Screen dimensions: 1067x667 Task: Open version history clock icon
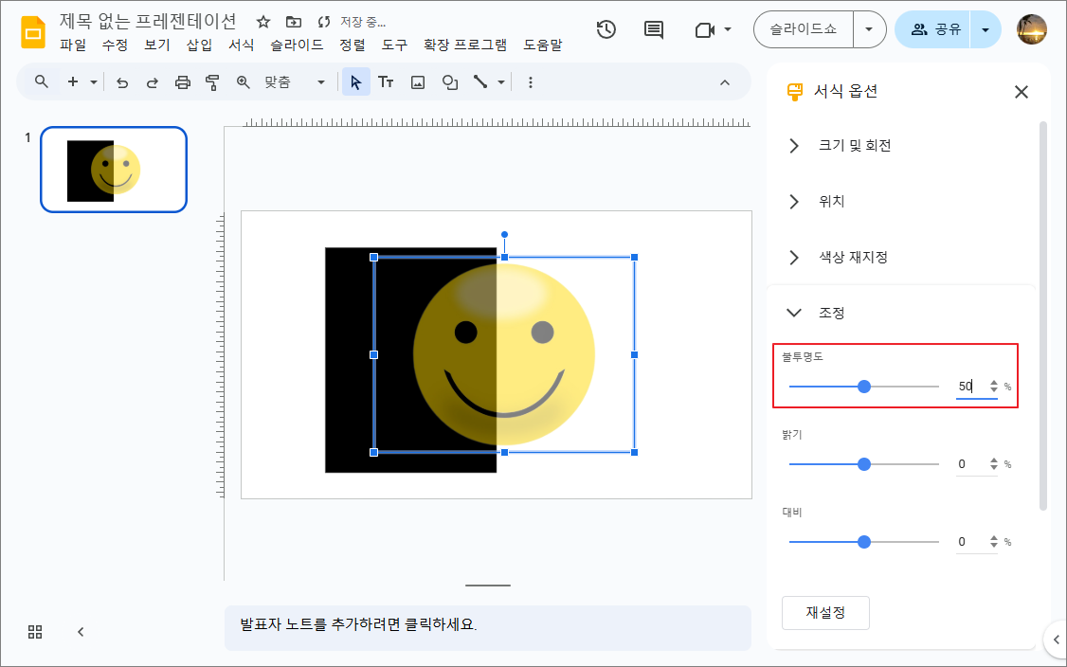pos(606,30)
